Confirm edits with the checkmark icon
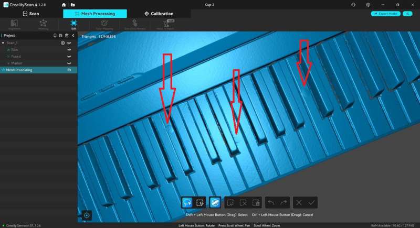This screenshot has height=228, width=420. click(x=312, y=202)
